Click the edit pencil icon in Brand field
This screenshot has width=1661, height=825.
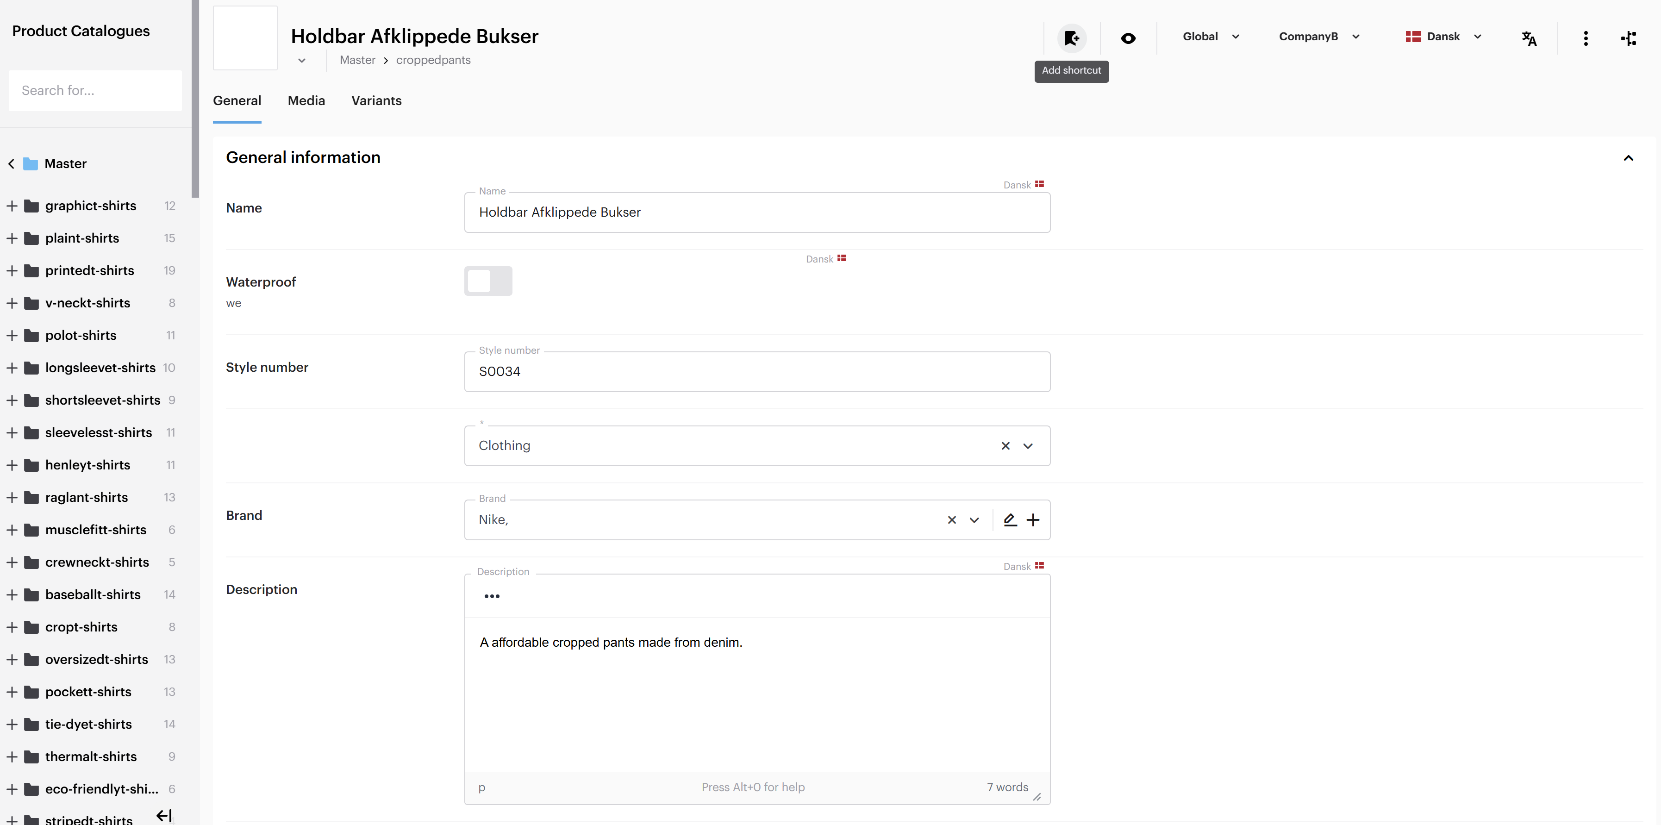1010,520
